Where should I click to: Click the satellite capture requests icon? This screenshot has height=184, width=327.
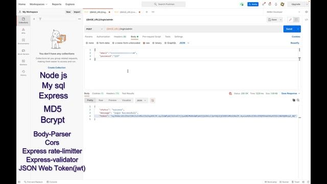(x=264, y=4)
